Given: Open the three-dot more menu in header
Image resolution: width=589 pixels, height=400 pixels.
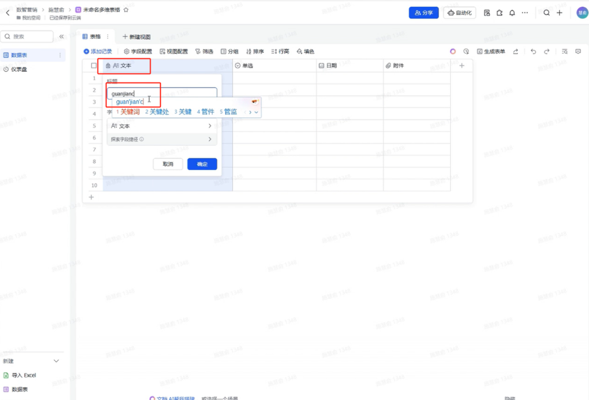Looking at the screenshot, I should 525,13.
